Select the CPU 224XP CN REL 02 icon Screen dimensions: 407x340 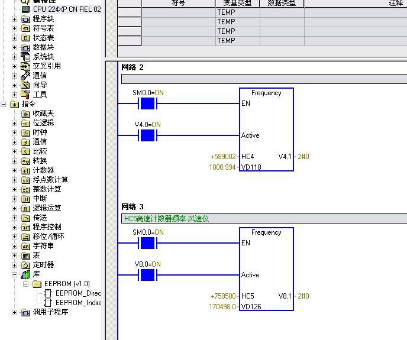click(x=25, y=9)
